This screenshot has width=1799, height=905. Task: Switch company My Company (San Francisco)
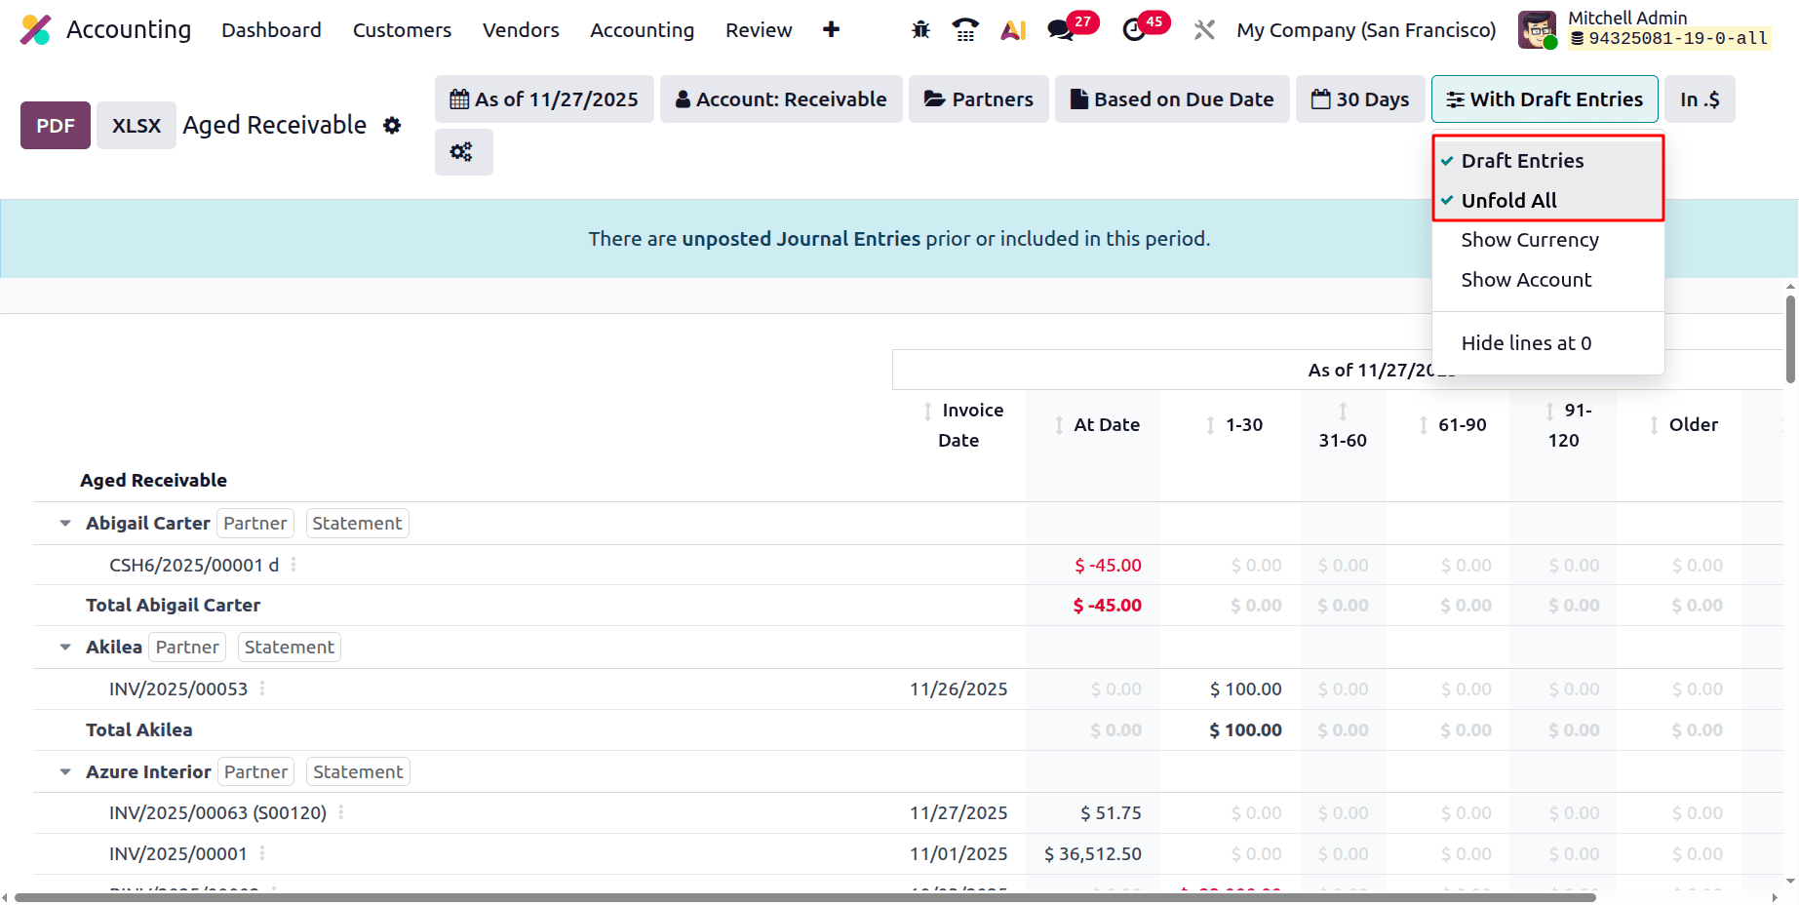(1366, 30)
